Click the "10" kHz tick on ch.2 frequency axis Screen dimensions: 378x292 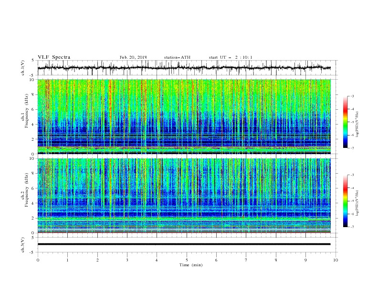click(x=33, y=158)
